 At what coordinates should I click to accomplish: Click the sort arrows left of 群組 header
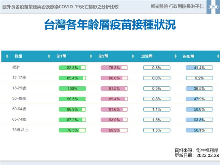coord(7,56)
